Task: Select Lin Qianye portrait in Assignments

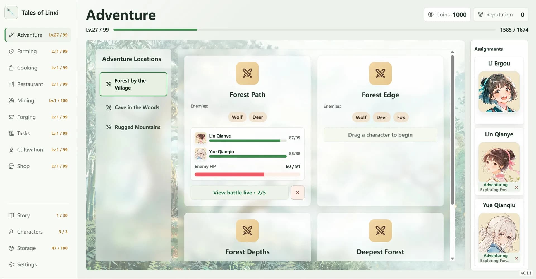Action: click(499, 162)
